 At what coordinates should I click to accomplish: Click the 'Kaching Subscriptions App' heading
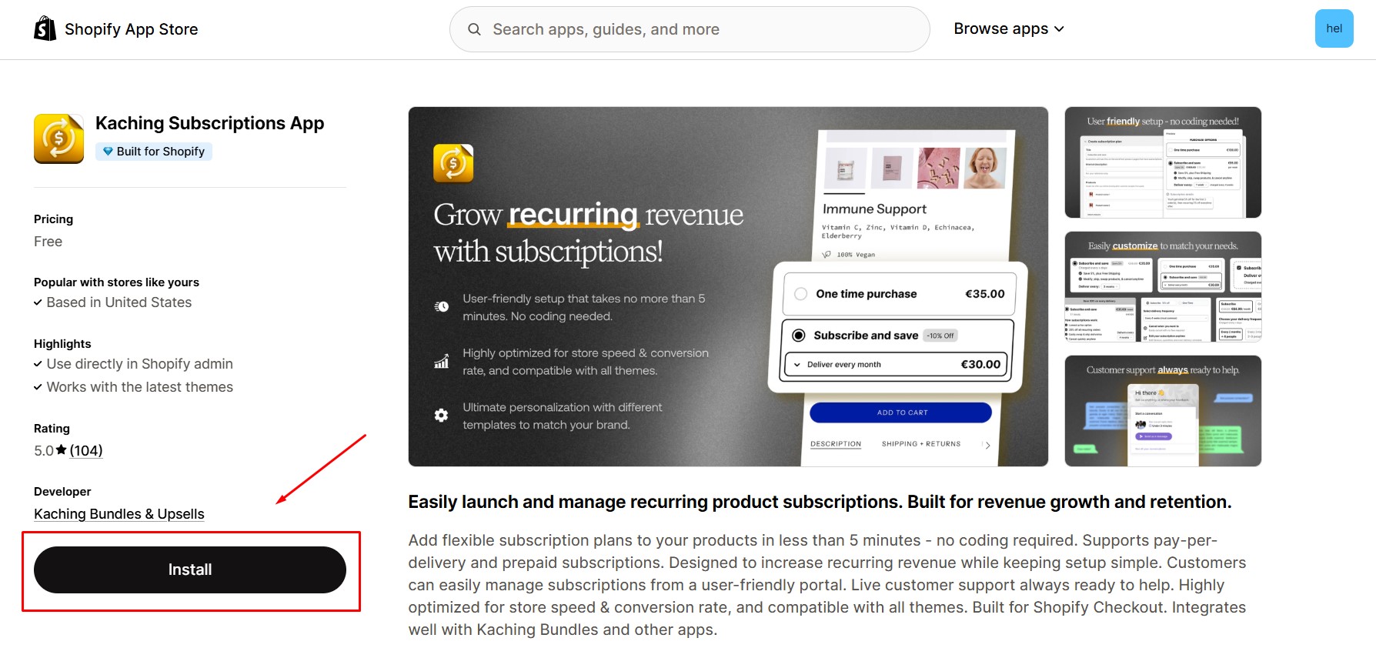pyautogui.click(x=209, y=124)
